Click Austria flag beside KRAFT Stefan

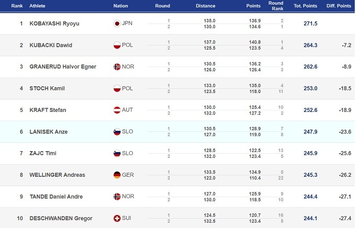point(117,110)
